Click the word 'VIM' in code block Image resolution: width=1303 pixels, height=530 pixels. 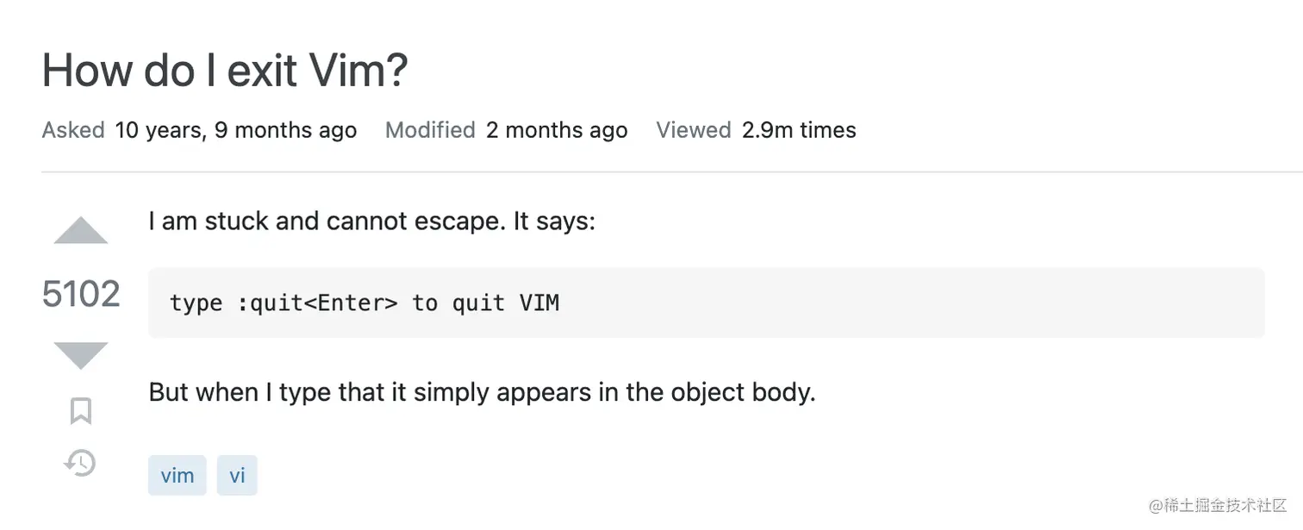539,303
